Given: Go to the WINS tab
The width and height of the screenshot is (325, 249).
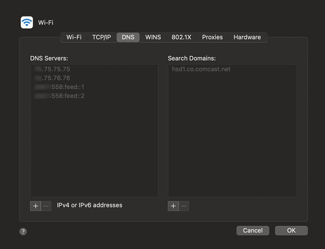Looking at the screenshot, I should [153, 37].
